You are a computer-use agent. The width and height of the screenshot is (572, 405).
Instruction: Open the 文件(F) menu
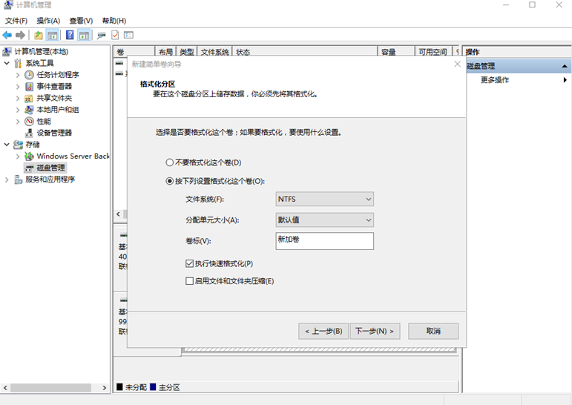16,21
